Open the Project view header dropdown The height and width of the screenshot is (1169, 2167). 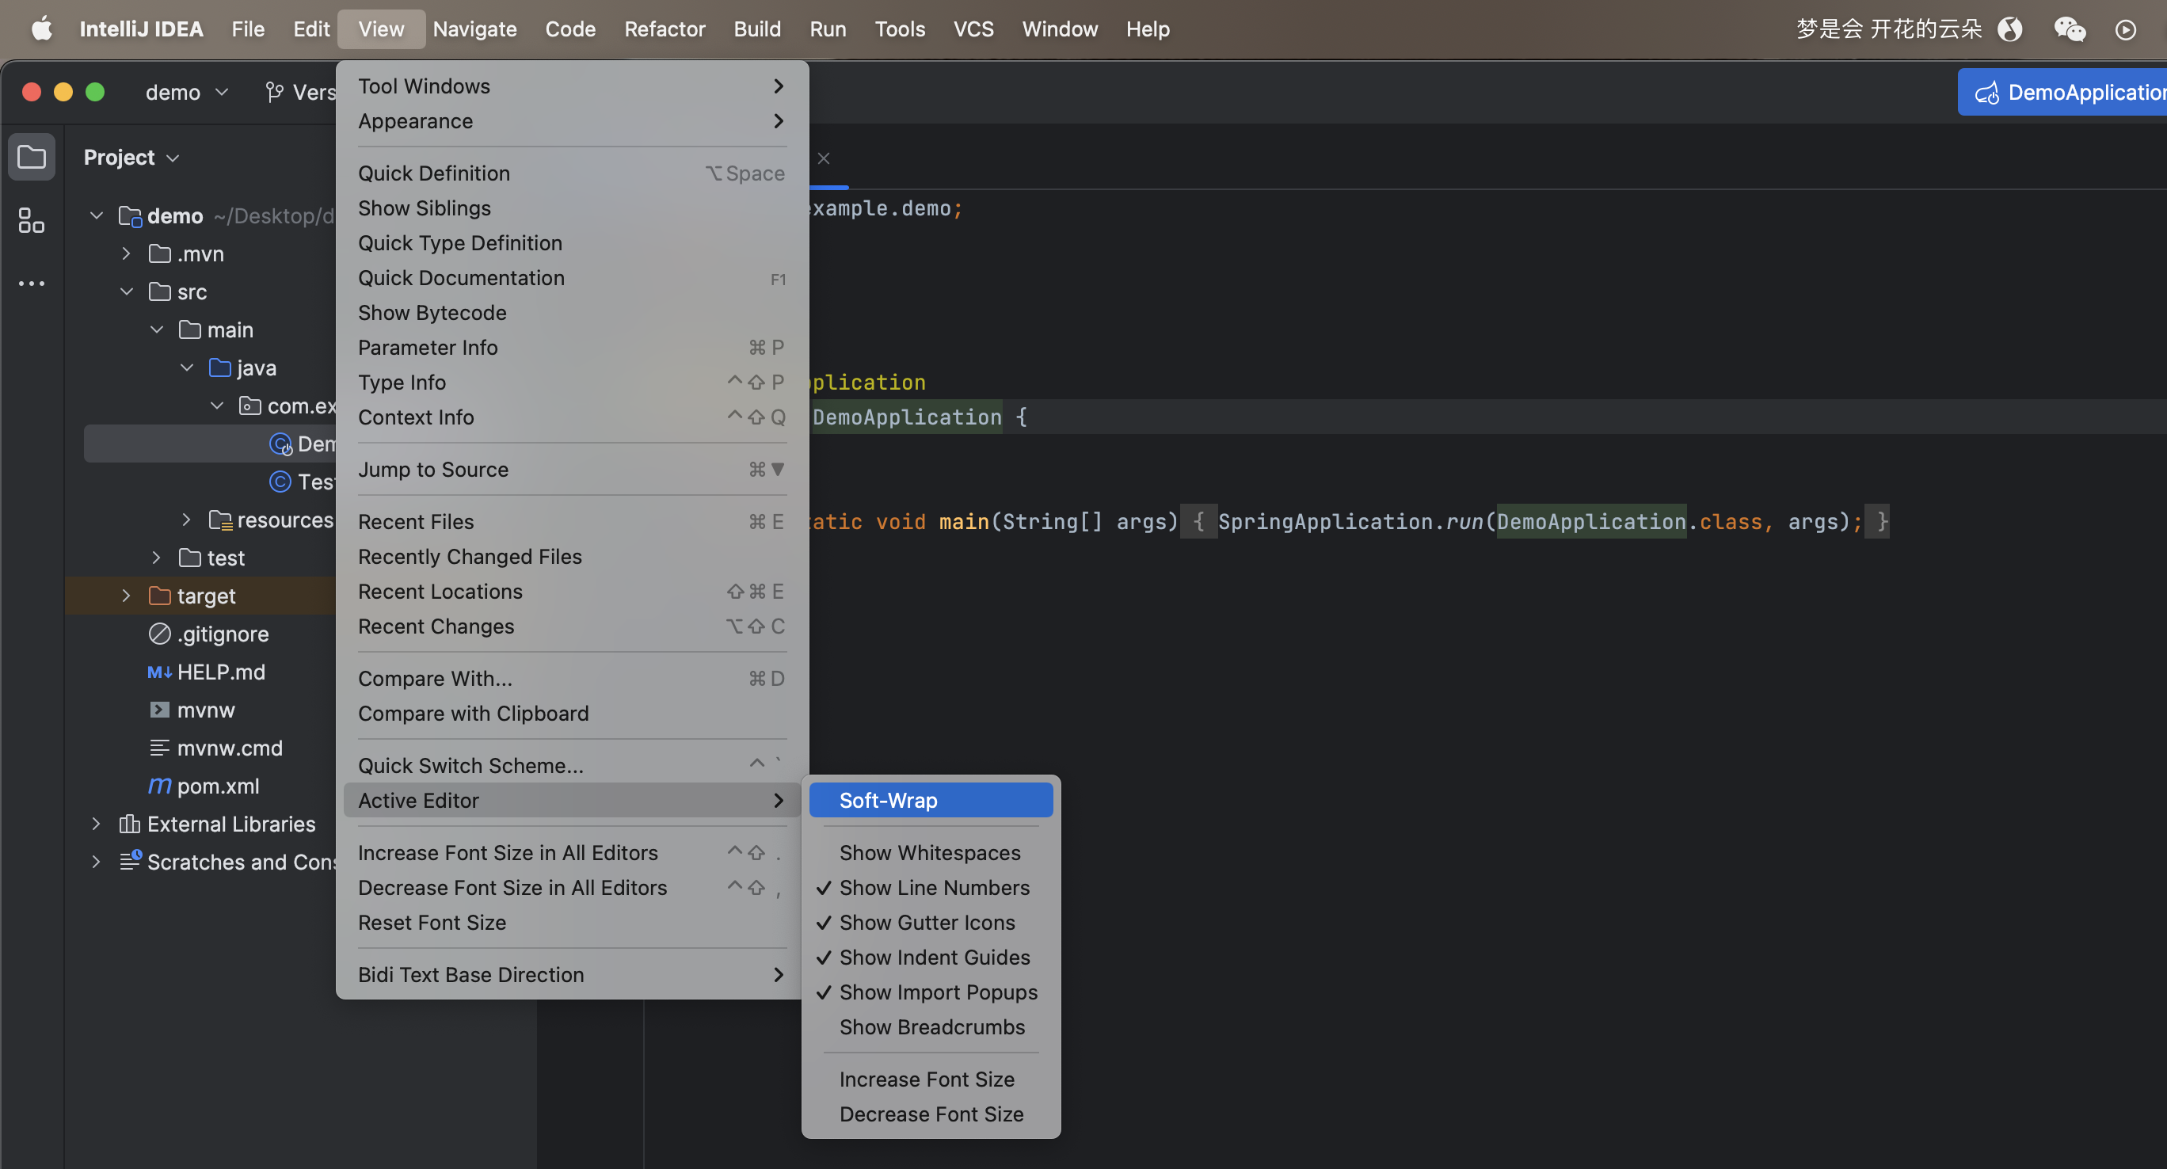[131, 158]
